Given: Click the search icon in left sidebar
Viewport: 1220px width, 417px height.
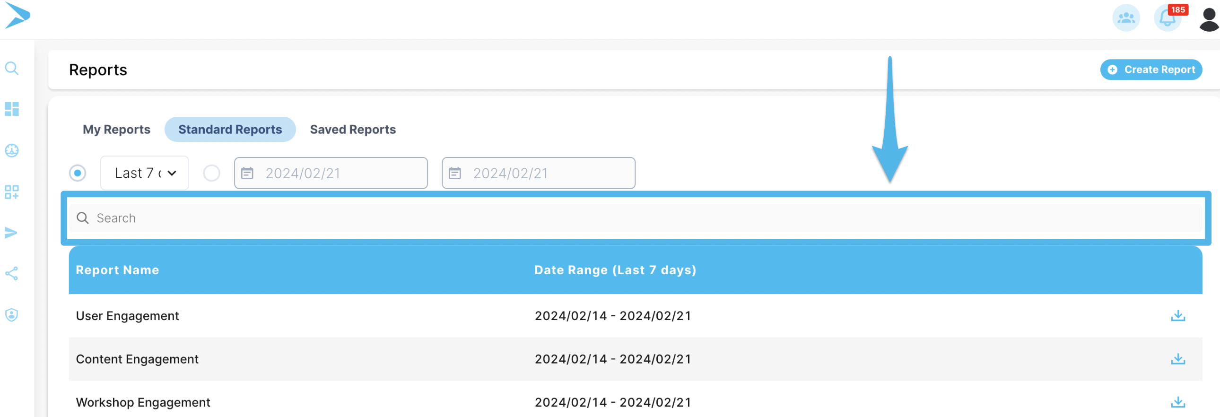Looking at the screenshot, I should 12,69.
